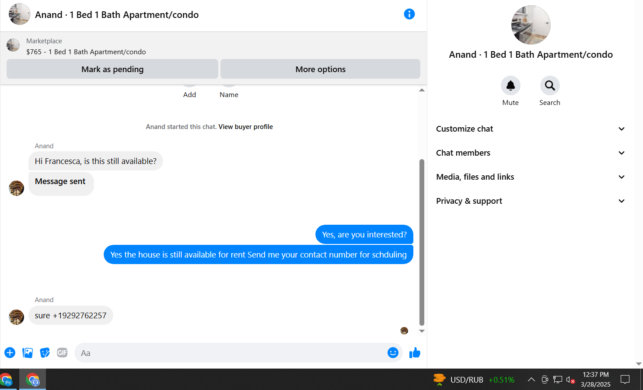
Task: Select the "Yes, are you interested?" message
Action: (x=364, y=234)
